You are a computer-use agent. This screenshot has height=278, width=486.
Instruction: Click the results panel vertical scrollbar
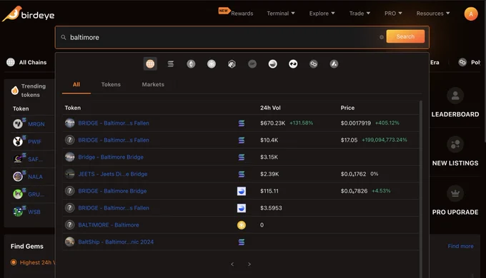pos(420,189)
